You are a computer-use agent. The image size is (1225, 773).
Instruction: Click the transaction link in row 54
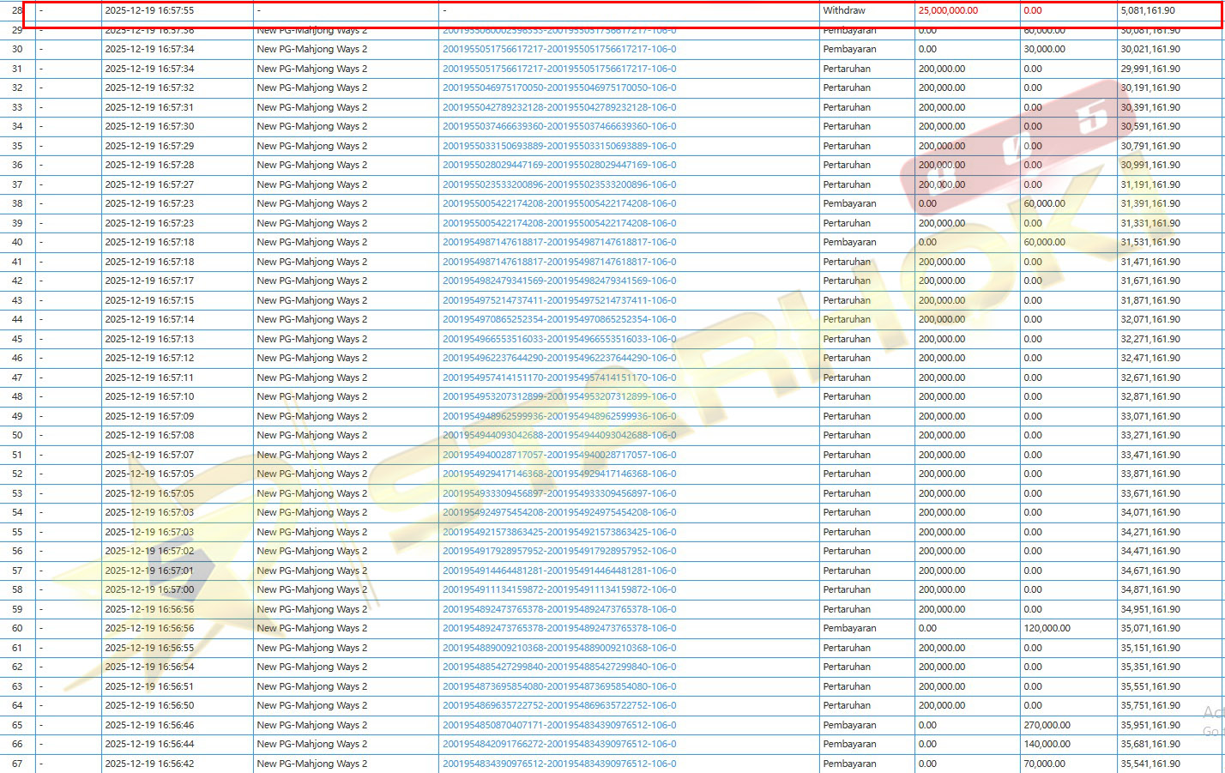[x=558, y=513]
